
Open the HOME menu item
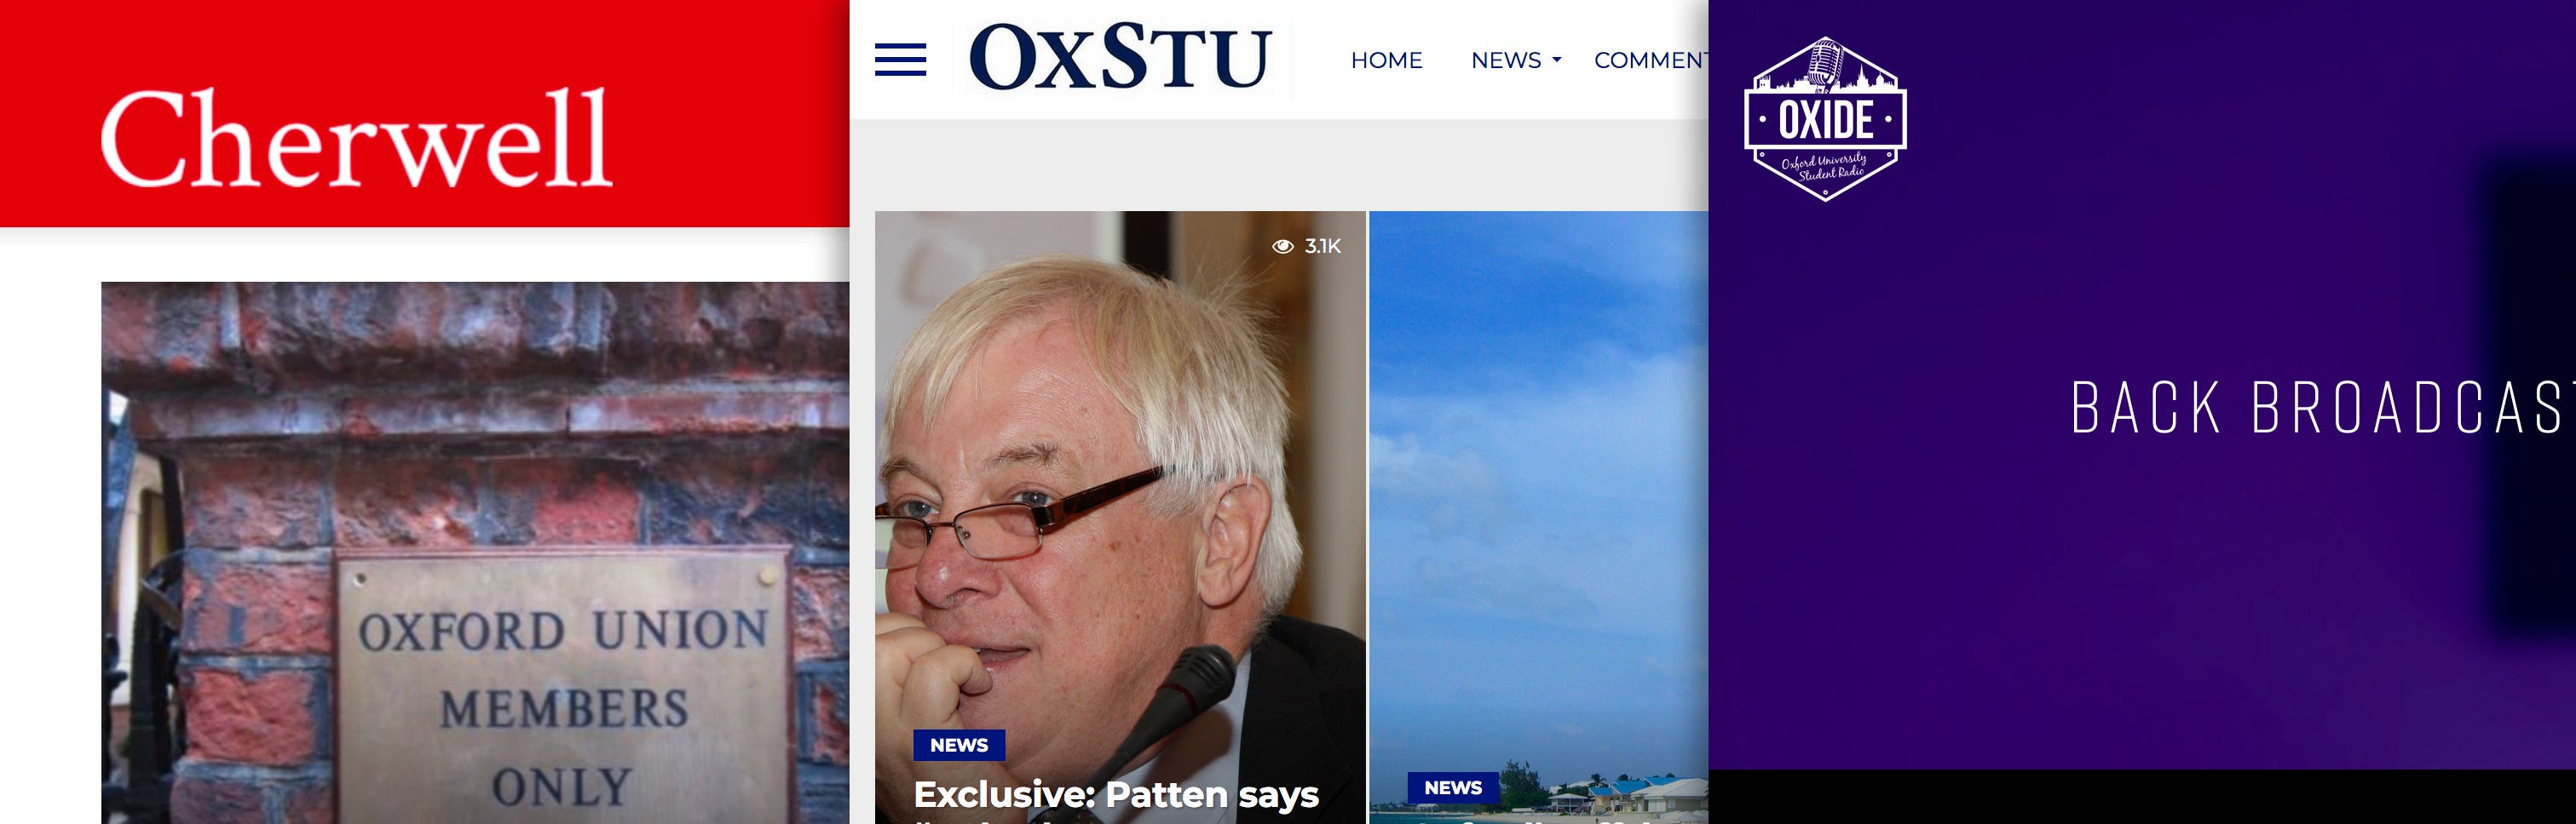click(1386, 60)
